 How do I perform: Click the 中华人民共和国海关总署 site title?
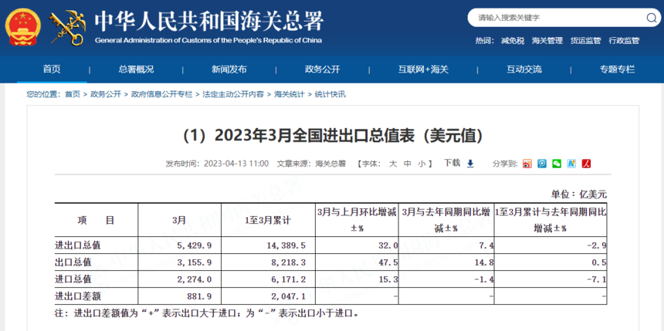[209, 21]
